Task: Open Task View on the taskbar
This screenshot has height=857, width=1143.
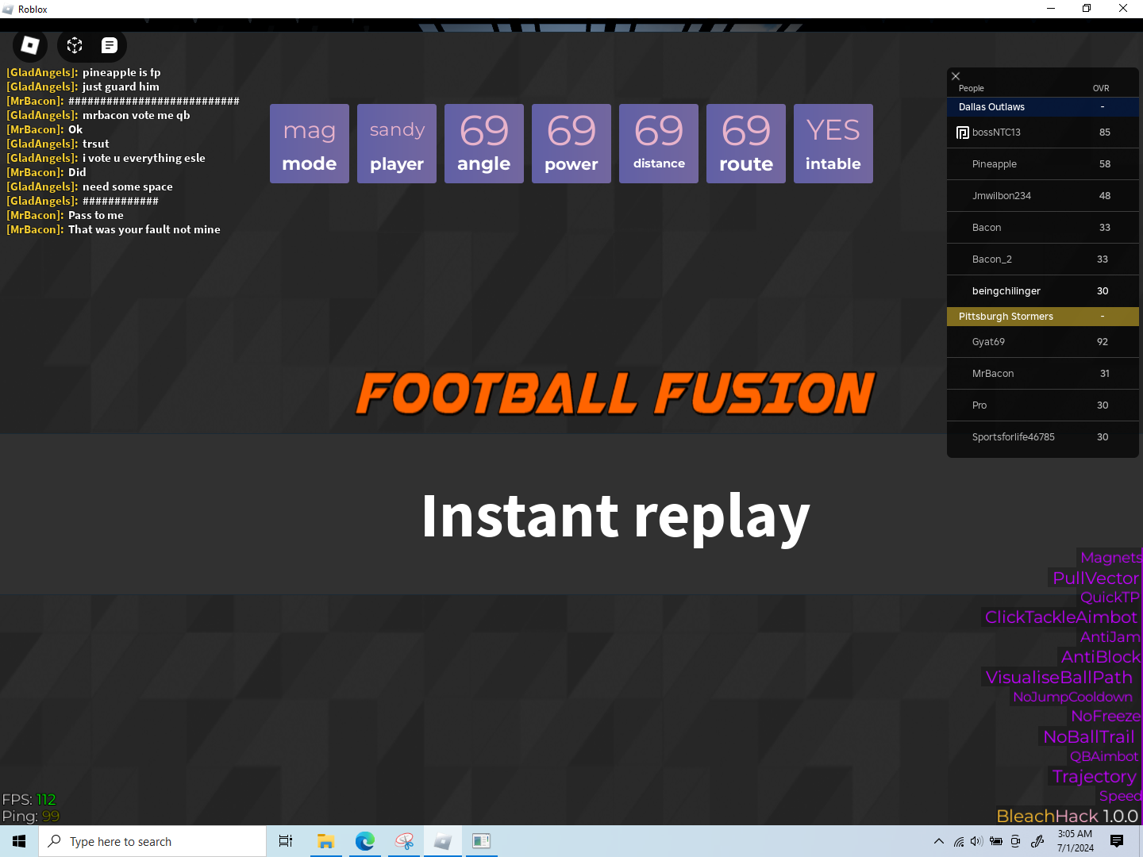Action: click(286, 841)
